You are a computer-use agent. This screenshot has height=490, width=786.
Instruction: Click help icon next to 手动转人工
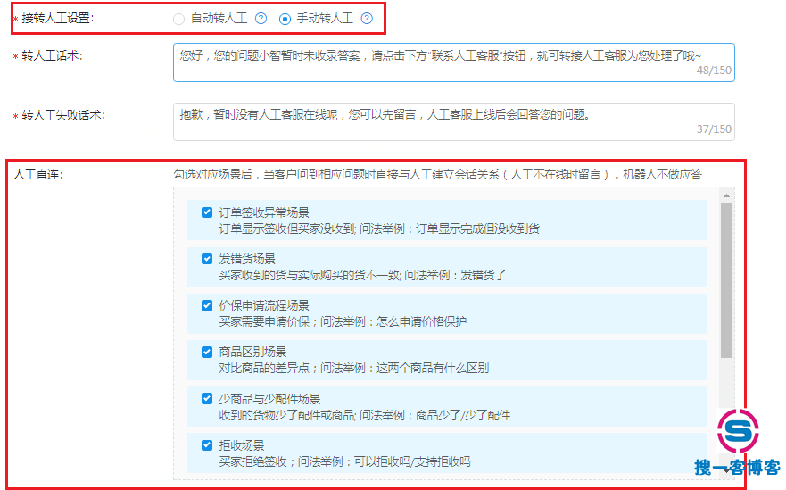pyautogui.click(x=367, y=19)
